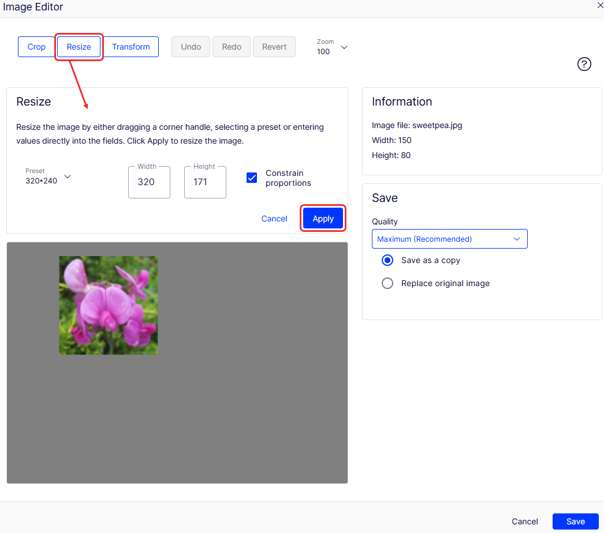Click the sweet pea flower image preview
The height and width of the screenshot is (533, 604).
coord(108,305)
